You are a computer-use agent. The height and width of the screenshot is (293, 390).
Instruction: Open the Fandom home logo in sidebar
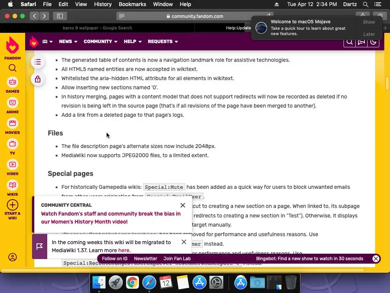(13, 45)
